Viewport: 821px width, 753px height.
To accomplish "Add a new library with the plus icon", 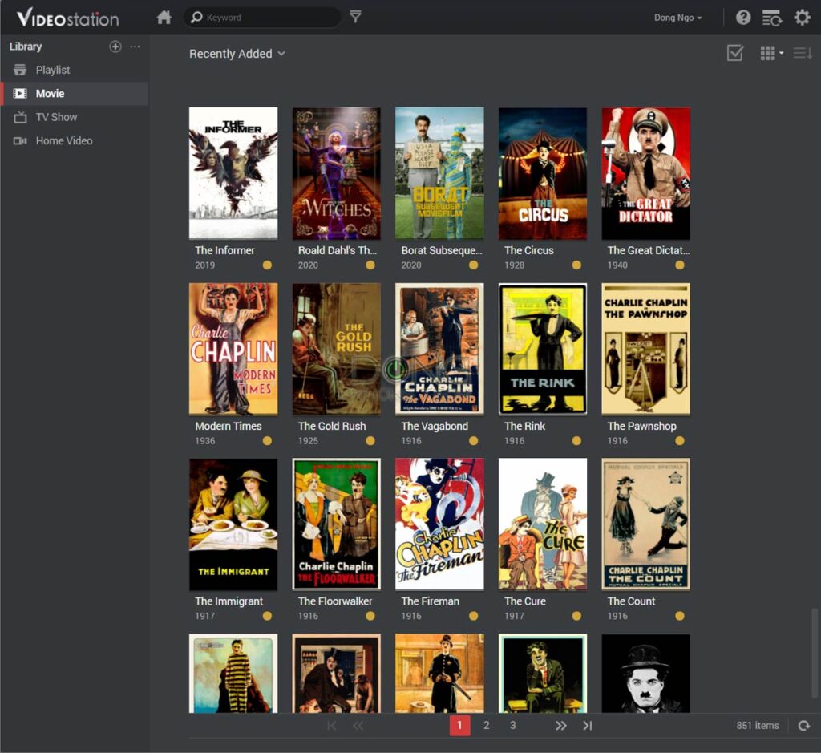I will click(x=115, y=47).
